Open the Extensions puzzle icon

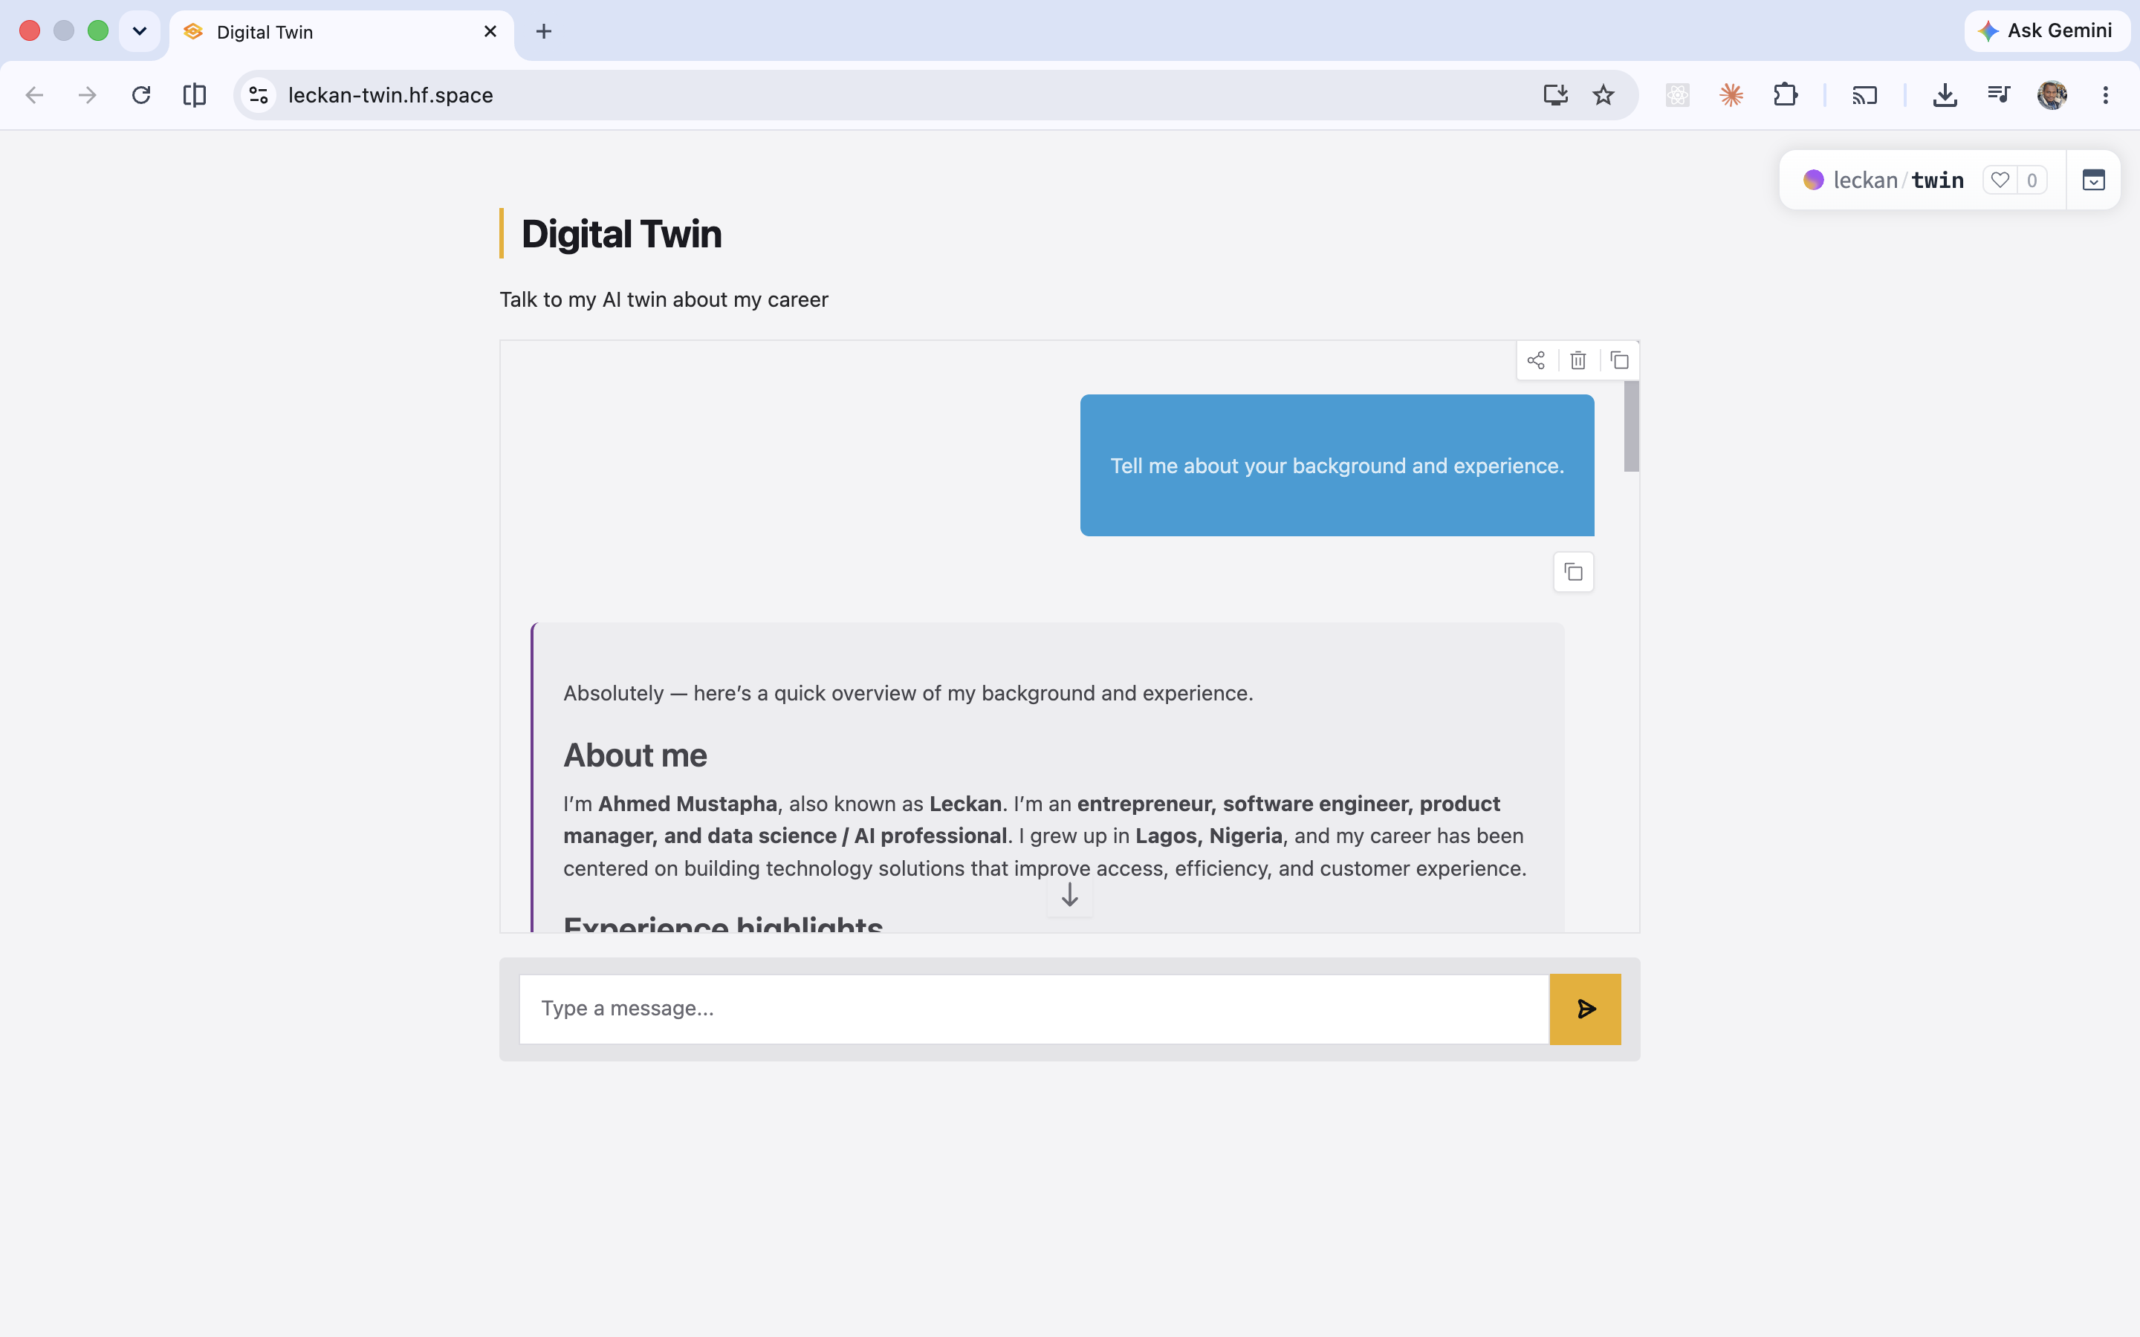(x=1786, y=94)
